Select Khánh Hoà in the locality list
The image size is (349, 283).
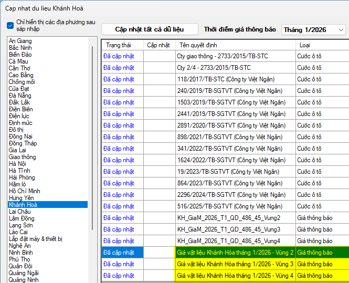(x=23, y=205)
